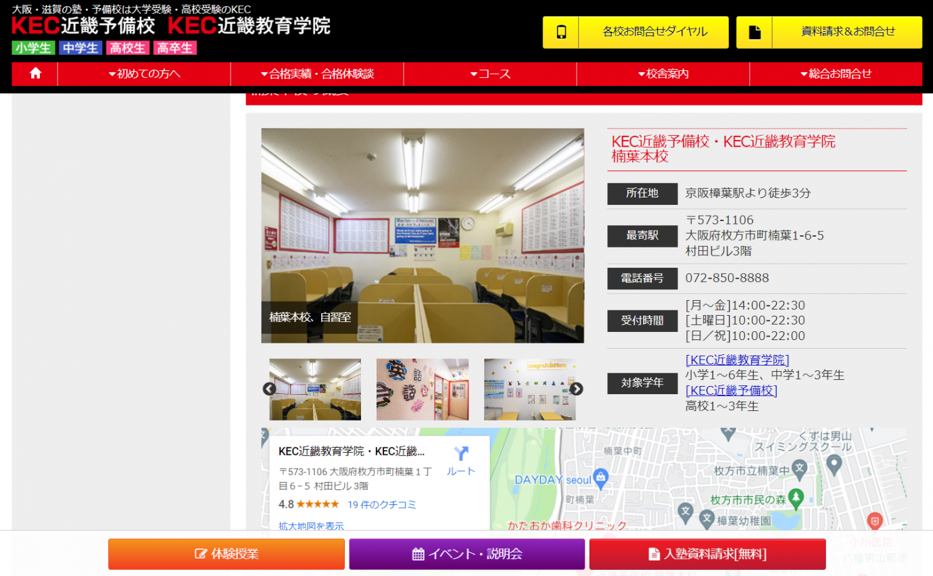Click the KEC近畿予備校 logo
This screenshot has width=933, height=576.
point(83,26)
